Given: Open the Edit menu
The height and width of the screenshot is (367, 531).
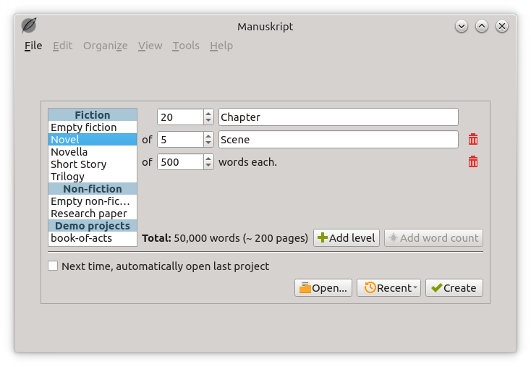Looking at the screenshot, I should pos(63,46).
